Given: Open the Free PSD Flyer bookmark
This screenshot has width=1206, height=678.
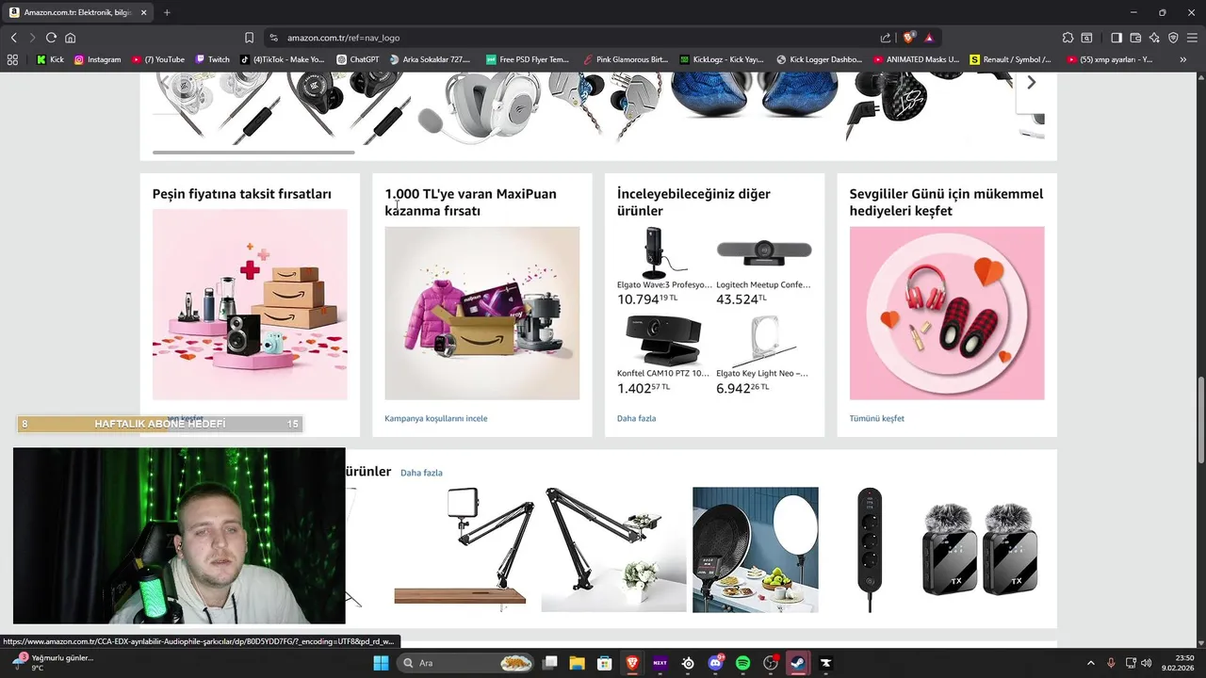Looking at the screenshot, I should [528, 59].
